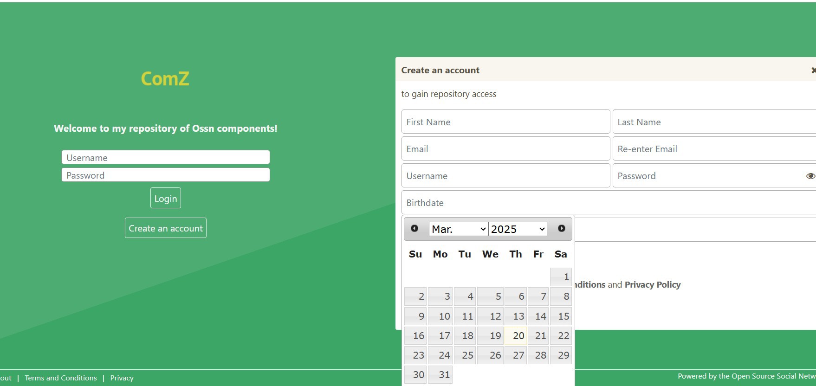Open the year dropdown showing 2025
Screen dimensions: 816x386
pos(518,229)
